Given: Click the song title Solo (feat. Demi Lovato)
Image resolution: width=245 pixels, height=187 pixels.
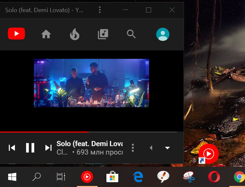Looking at the screenshot, I should [89, 144].
